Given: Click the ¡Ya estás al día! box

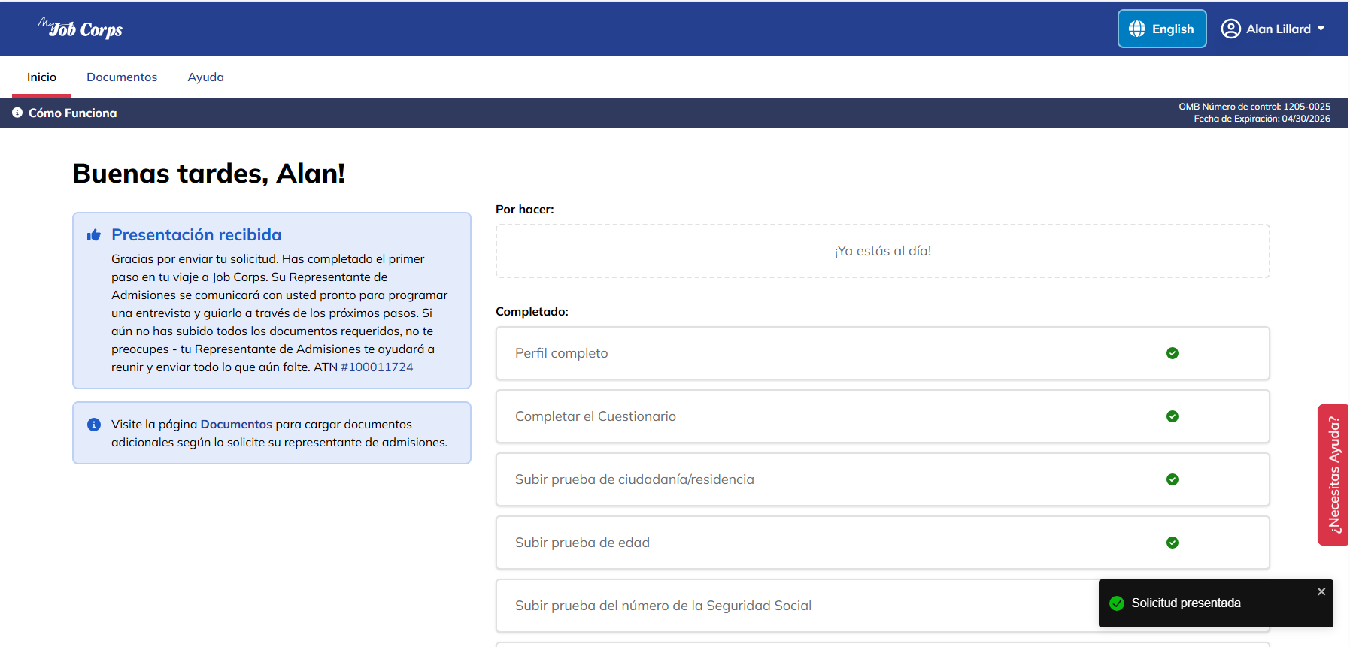Looking at the screenshot, I should [x=882, y=251].
